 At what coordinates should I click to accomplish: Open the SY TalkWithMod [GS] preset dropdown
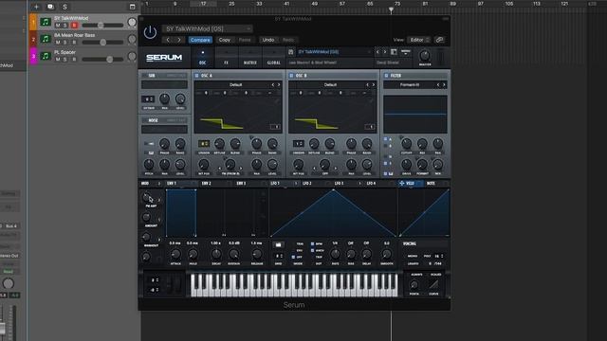click(207, 29)
